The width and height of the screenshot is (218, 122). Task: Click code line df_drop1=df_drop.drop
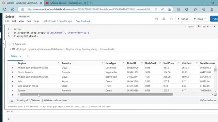click(51, 33)
